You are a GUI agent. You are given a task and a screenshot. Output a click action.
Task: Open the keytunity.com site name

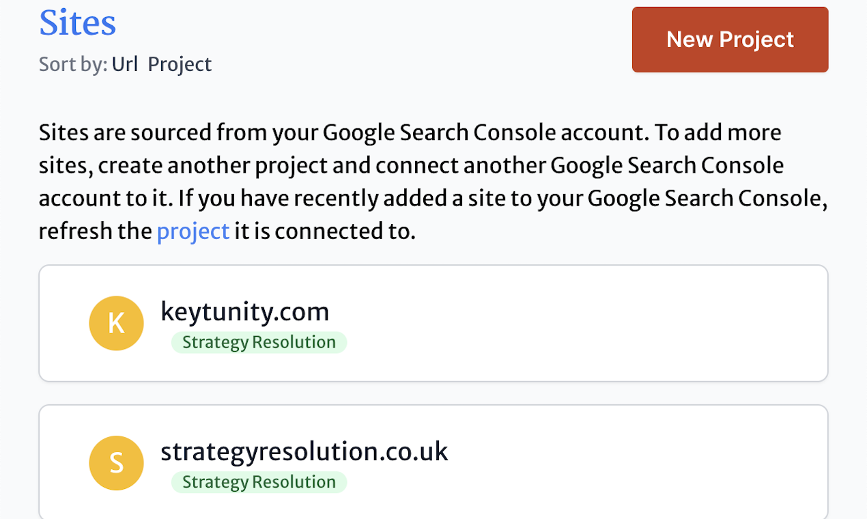244,312
